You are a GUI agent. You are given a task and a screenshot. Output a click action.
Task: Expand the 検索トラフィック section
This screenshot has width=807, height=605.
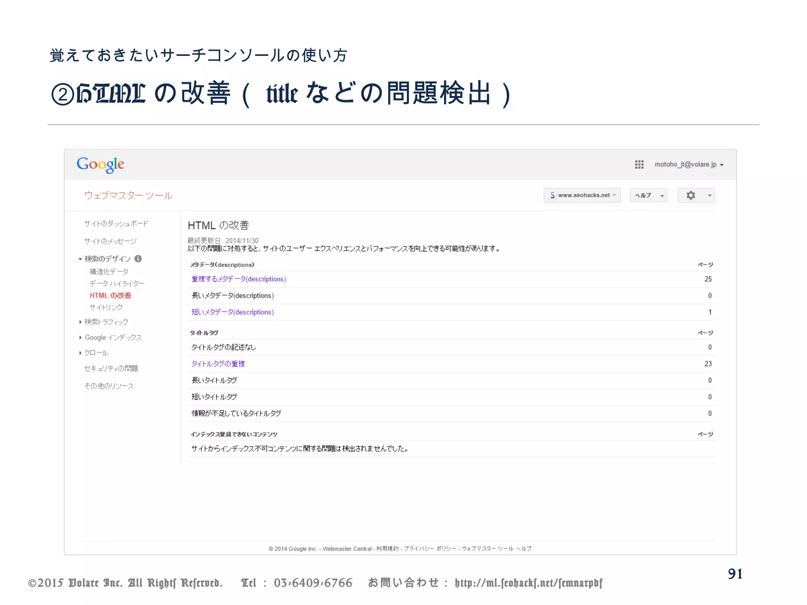(80, 322)
